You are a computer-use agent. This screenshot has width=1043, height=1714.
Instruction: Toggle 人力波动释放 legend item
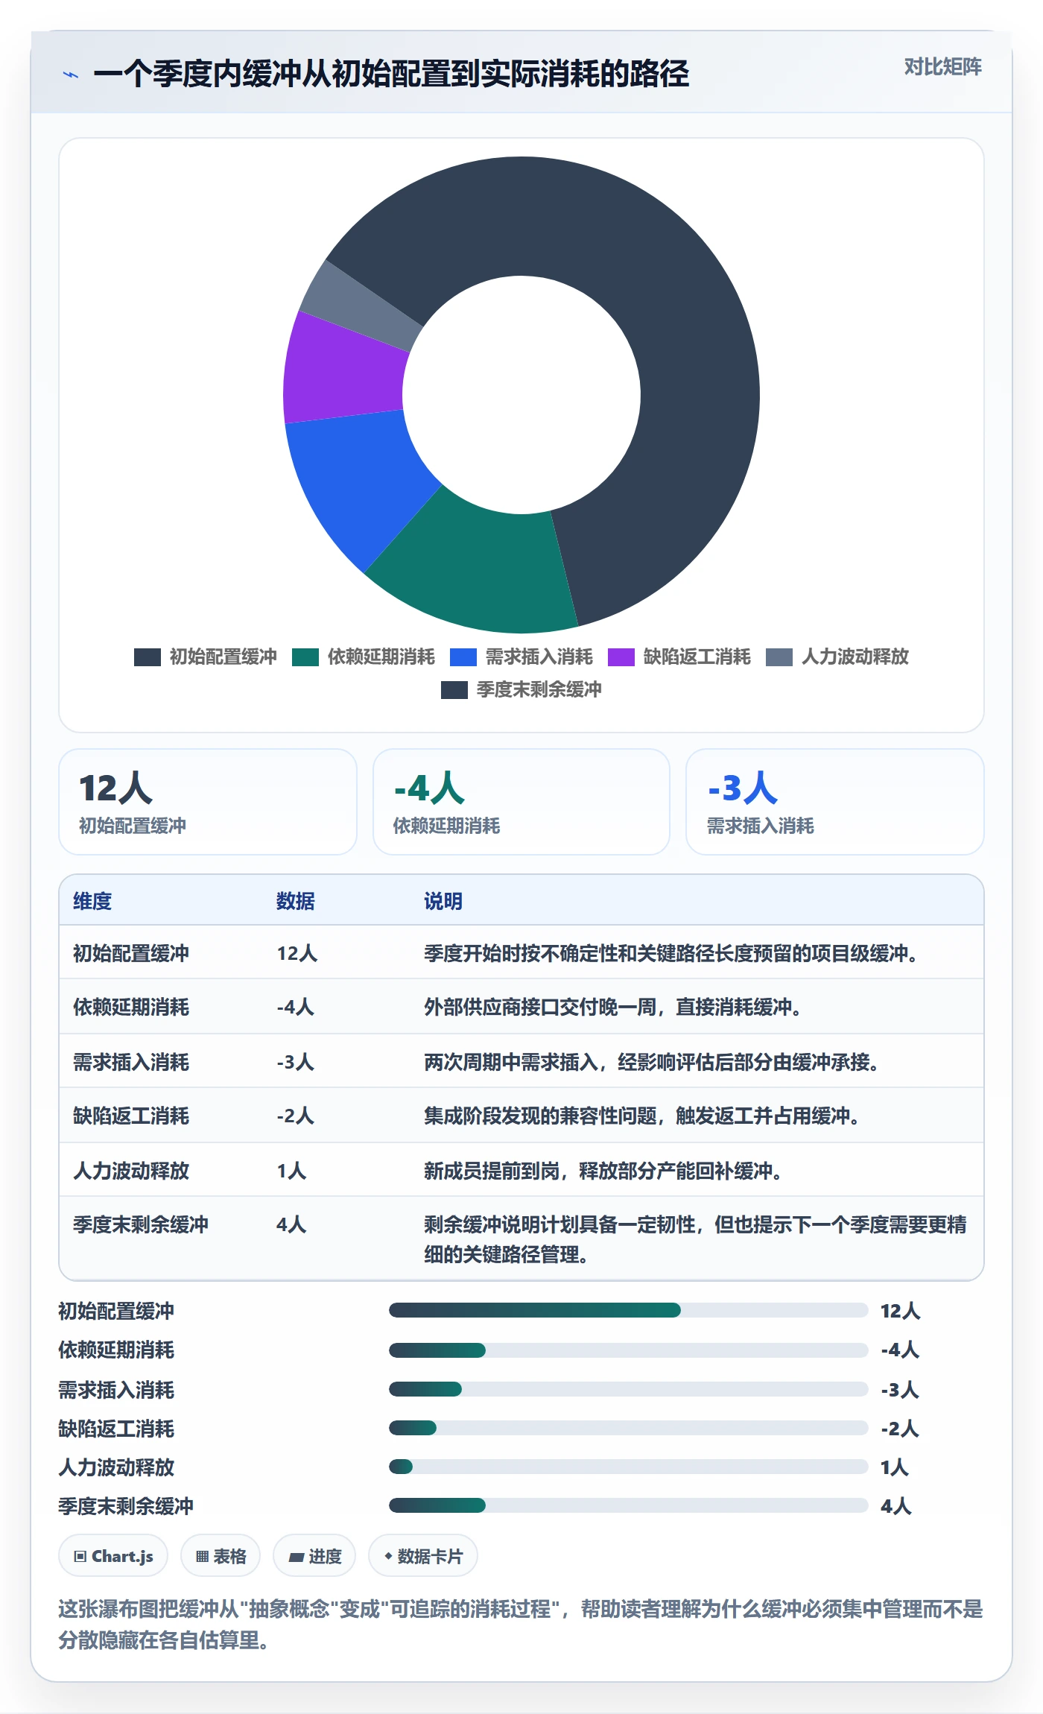(x=837, y=657)
